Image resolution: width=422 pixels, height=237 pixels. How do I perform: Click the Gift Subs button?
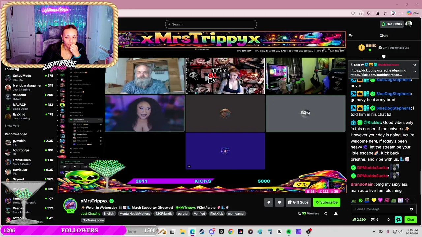[x=298, y=202]
